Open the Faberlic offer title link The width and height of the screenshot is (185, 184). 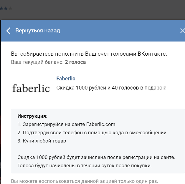pos(66,79)
